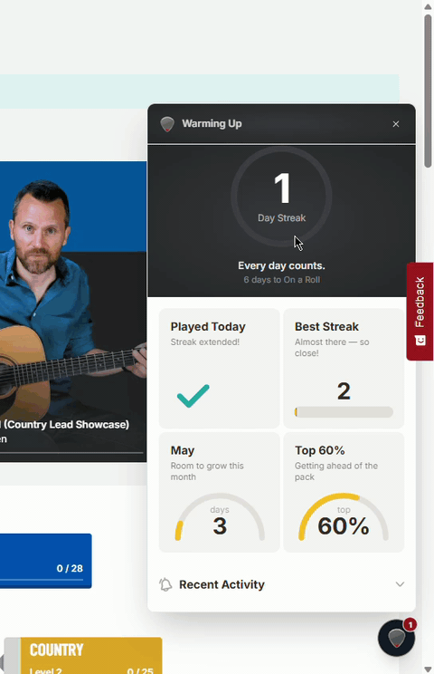Select the Played Today card
This screenshot has height=674, width=434.
click(219, 369)
